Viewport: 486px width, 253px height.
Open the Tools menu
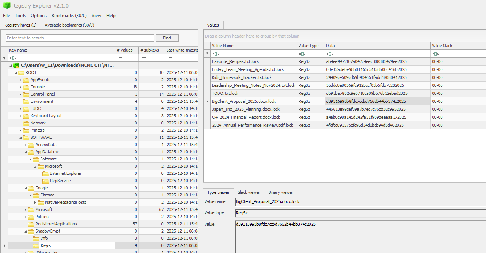point(20,16)
